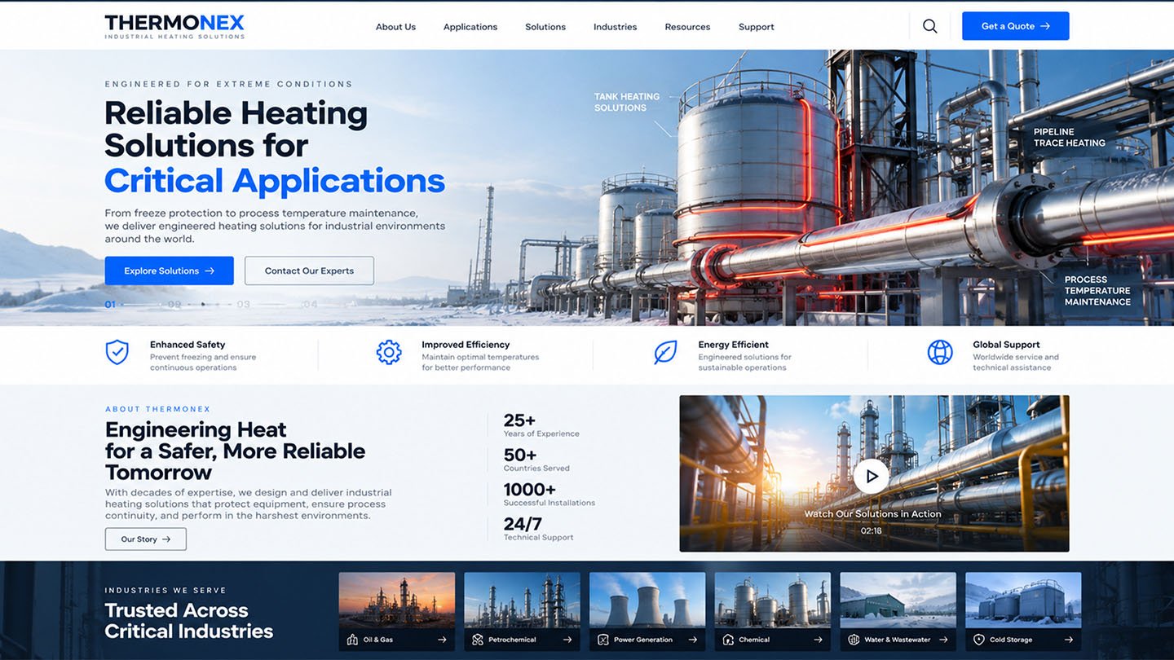Click the Enhanced Safety shield icon
Screen dimensions: 1174x660
(117, 352)
